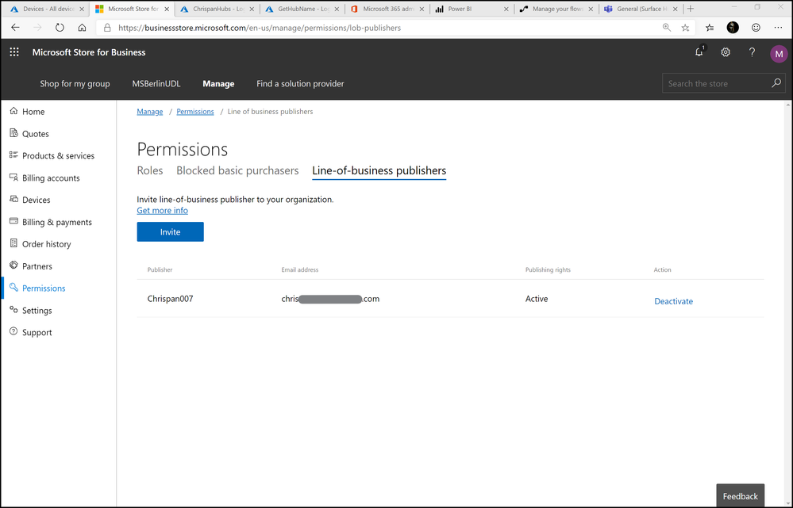The width and height of the screenshot is (793, 508).
Task: Open Products & services in sidebar
Action: coord(58,155)
